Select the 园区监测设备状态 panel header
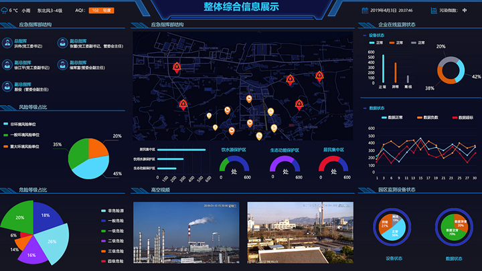Image resolution: width=482 pixels, height=271 pixels. tap(396, 190)
